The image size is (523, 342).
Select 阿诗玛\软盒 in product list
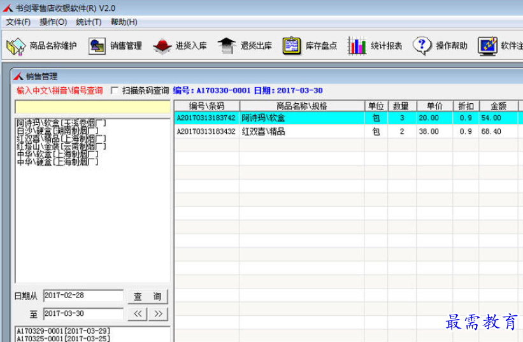click(x=61, y=123)
